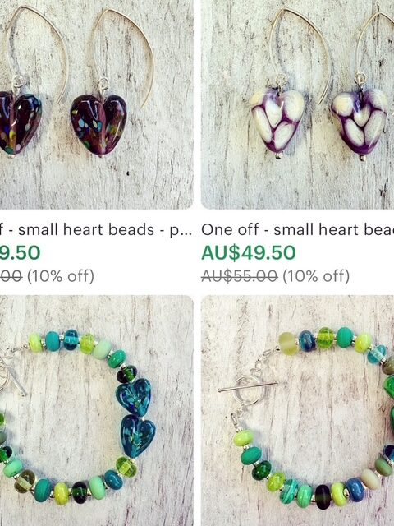
Task: View the bracelet with two teal hearts
Action: [x=97, y=411]
